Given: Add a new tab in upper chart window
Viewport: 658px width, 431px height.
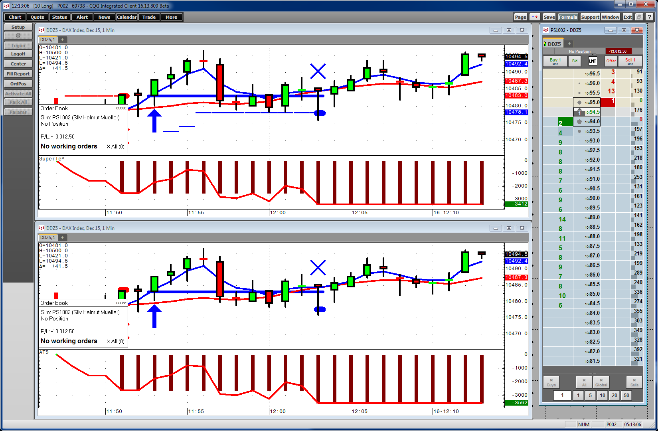Looking at the screenshot, I should (62, 40).
